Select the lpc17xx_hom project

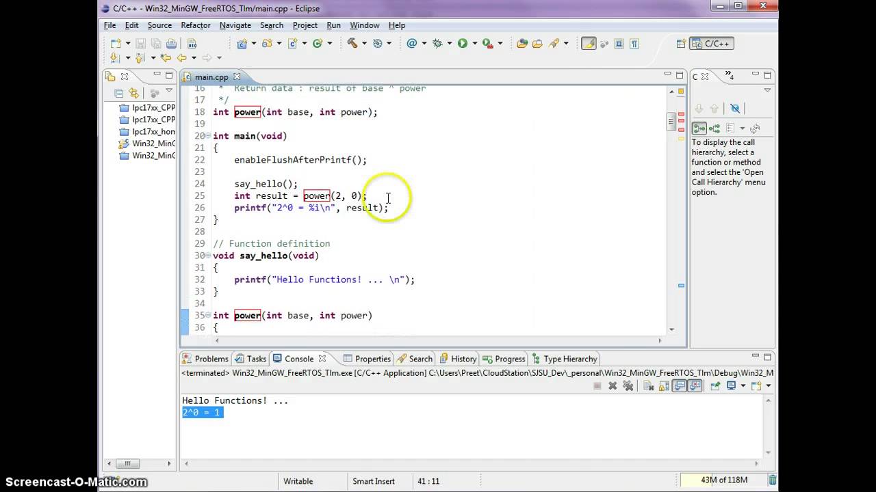pyautogui.click(x=148, y=131)
